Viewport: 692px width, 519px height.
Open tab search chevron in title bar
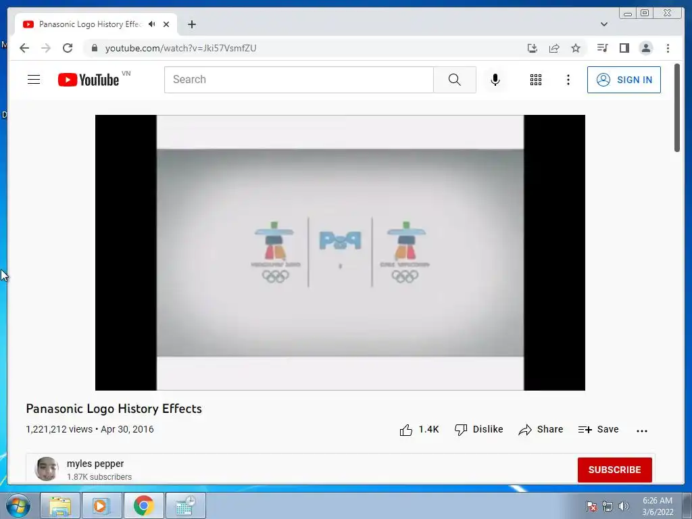pos(604,24)
